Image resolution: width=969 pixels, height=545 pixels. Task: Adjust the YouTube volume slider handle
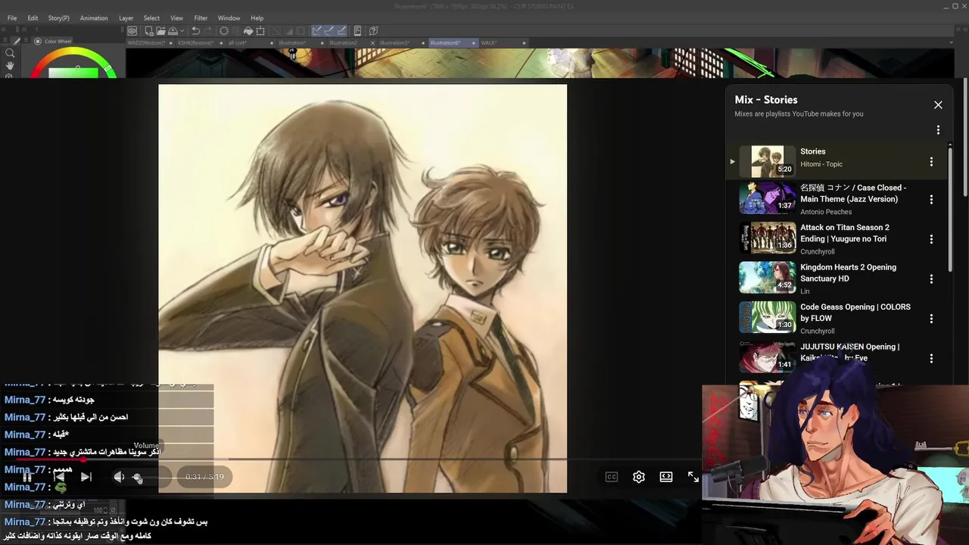[x=137, y=477]
